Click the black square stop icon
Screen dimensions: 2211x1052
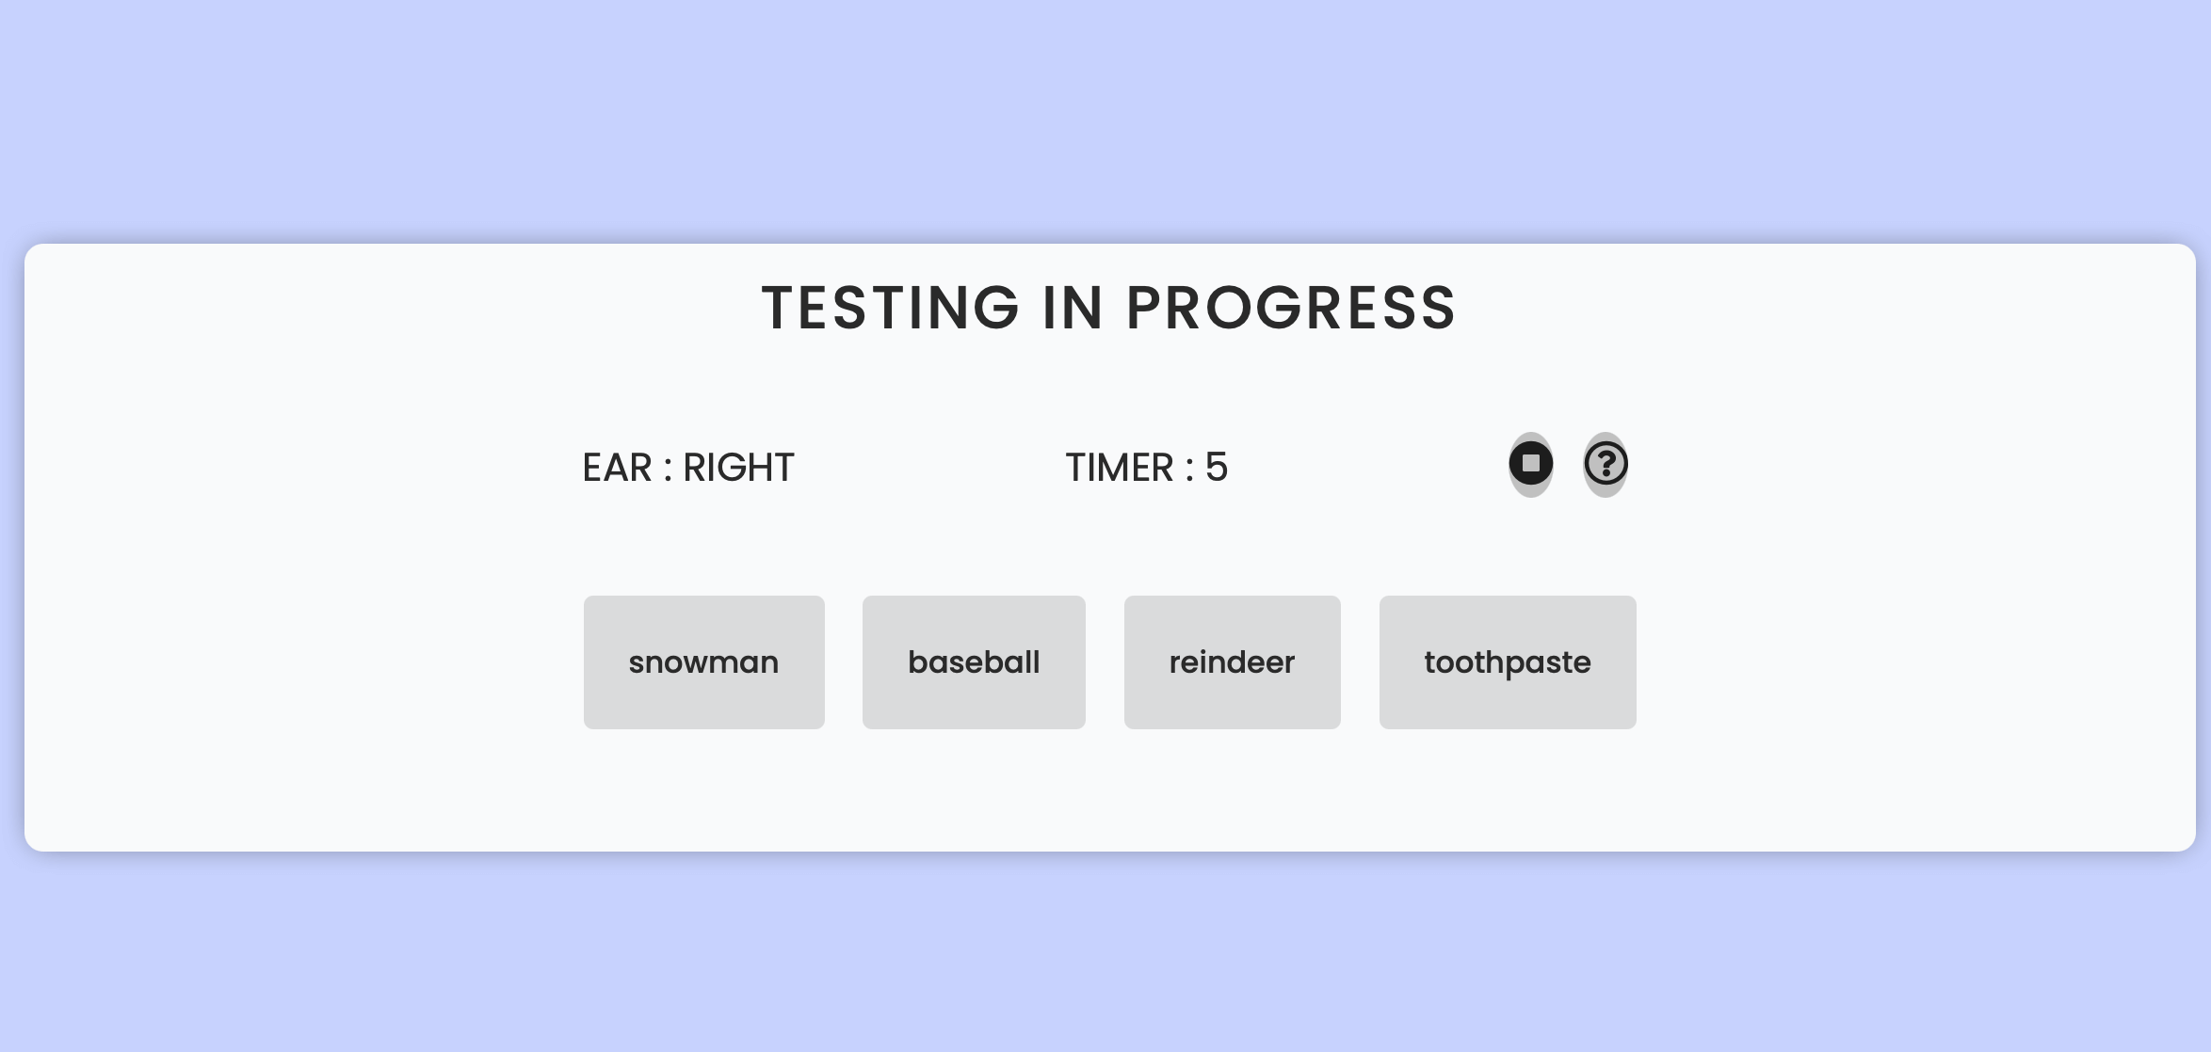1530,464
